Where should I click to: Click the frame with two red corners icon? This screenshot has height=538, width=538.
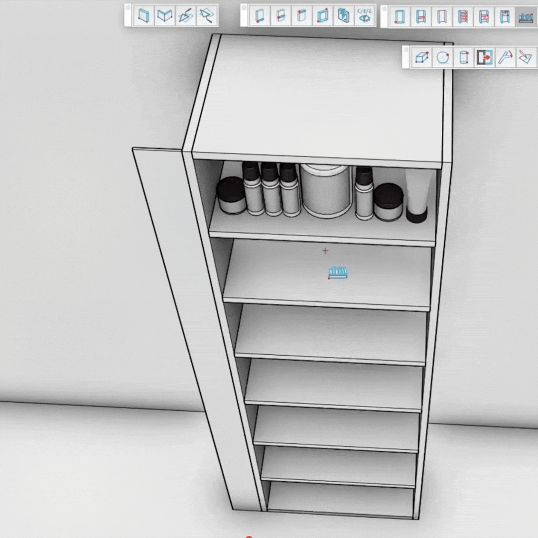pos(322,16)
